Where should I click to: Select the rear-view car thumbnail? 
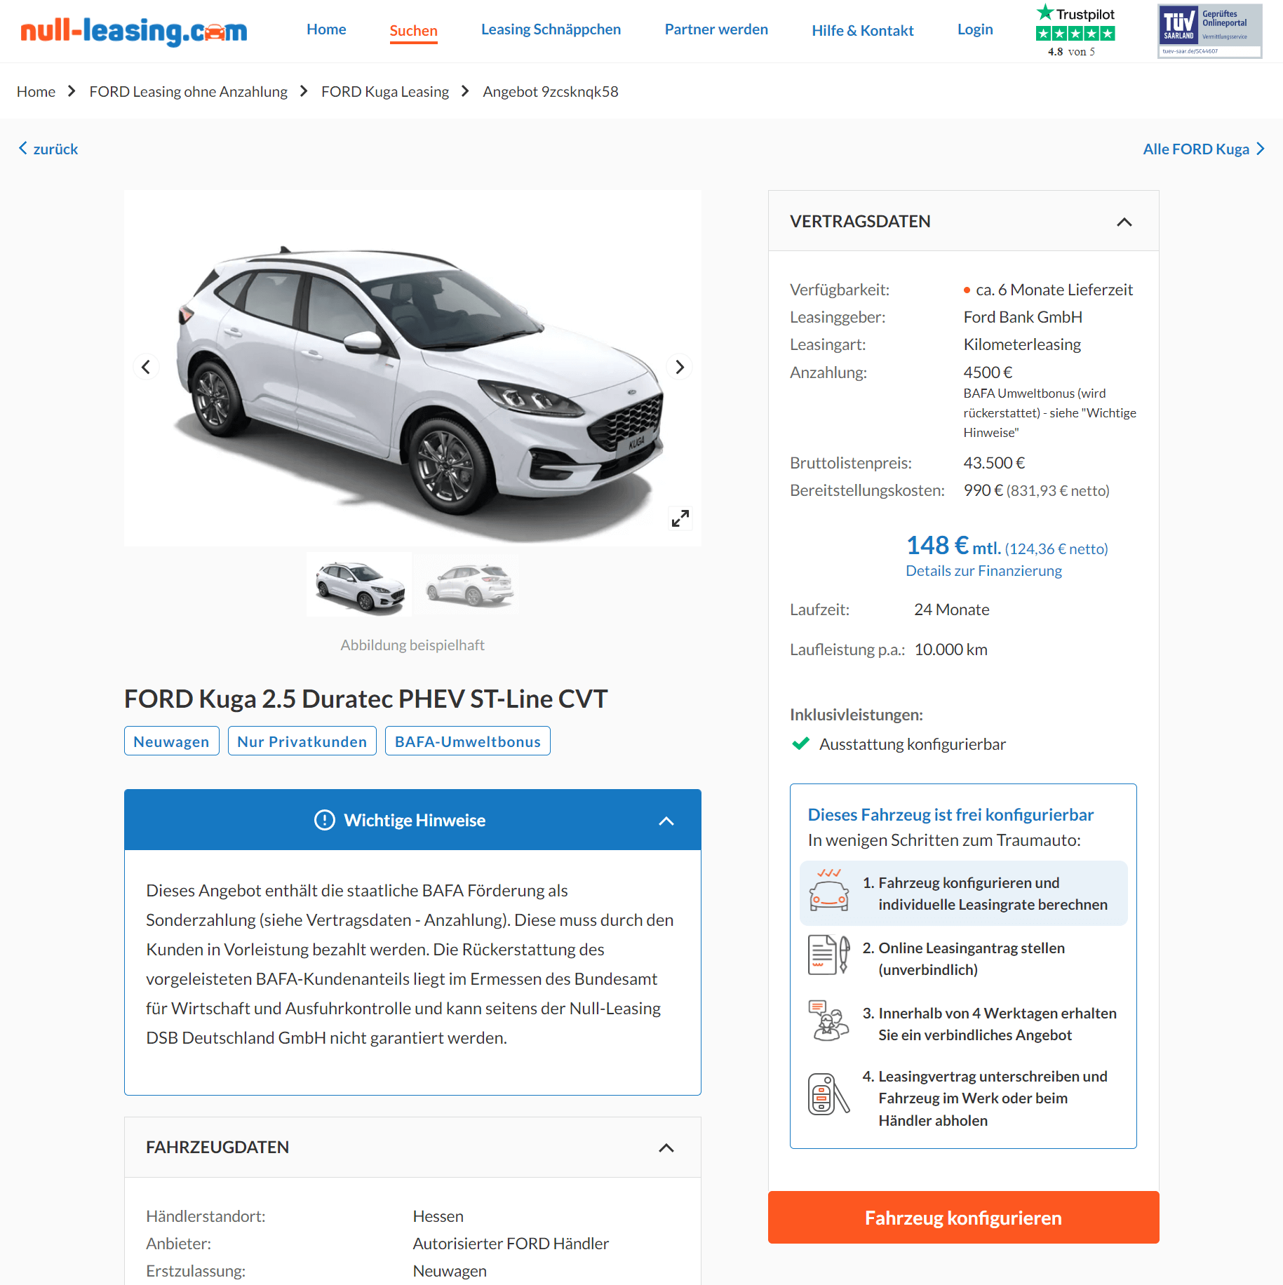tap(469, 584)
